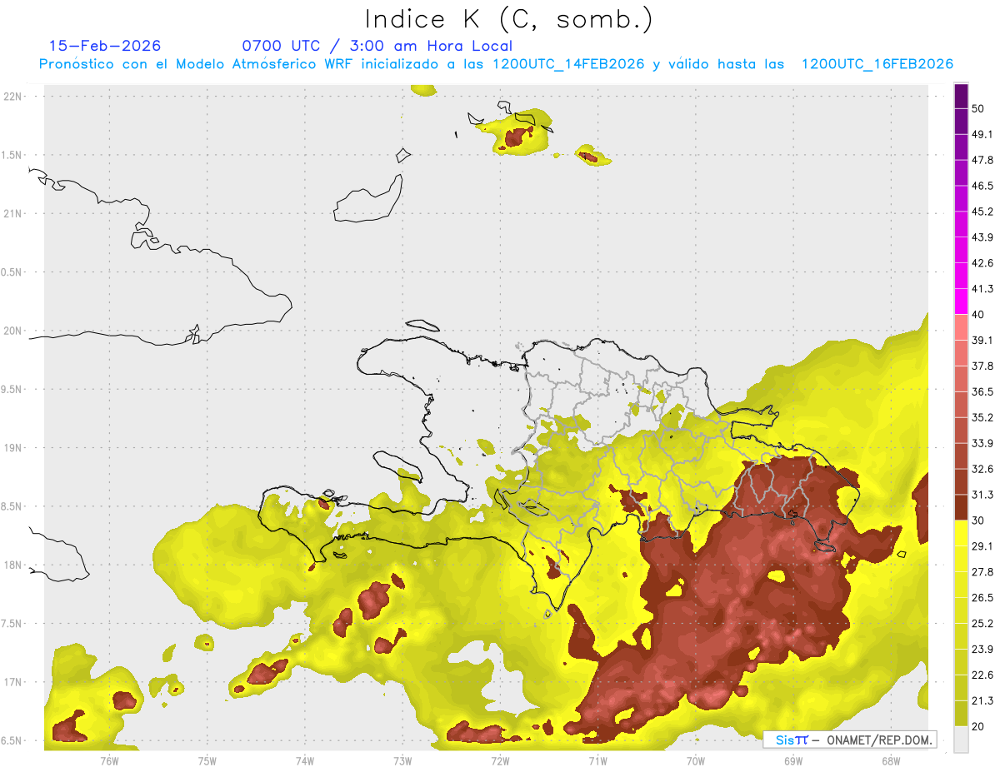Click the "45.2" color scale value
Screen dimensions: 1000x772
[982, 212]
